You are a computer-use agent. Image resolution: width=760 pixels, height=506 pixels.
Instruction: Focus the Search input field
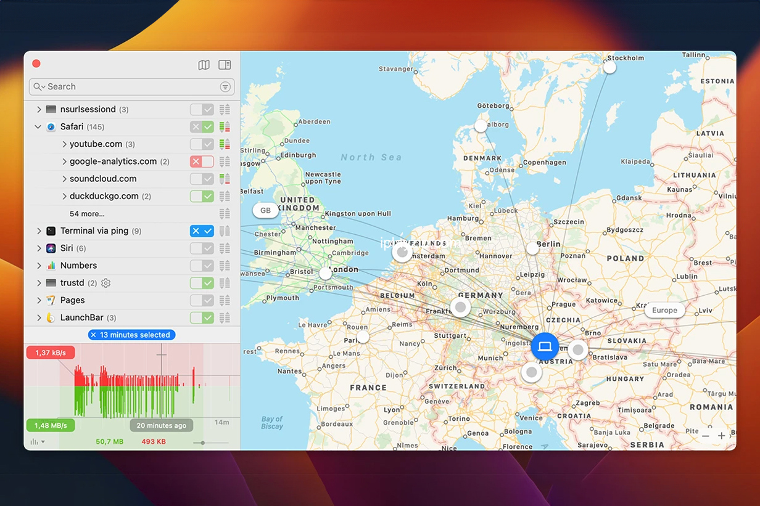click(x=131, y=87)
